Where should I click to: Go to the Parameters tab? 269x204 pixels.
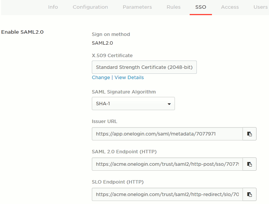(x=137, y=7)
